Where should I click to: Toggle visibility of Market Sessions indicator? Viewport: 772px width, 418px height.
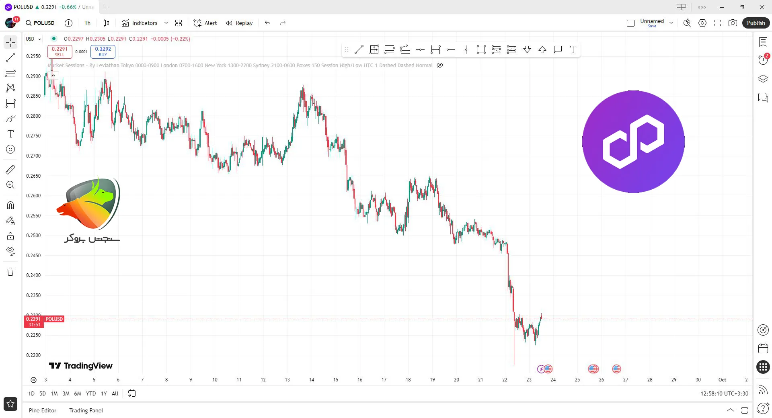440,65
